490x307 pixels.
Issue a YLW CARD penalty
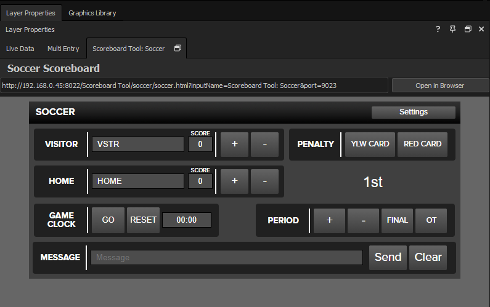370,144
